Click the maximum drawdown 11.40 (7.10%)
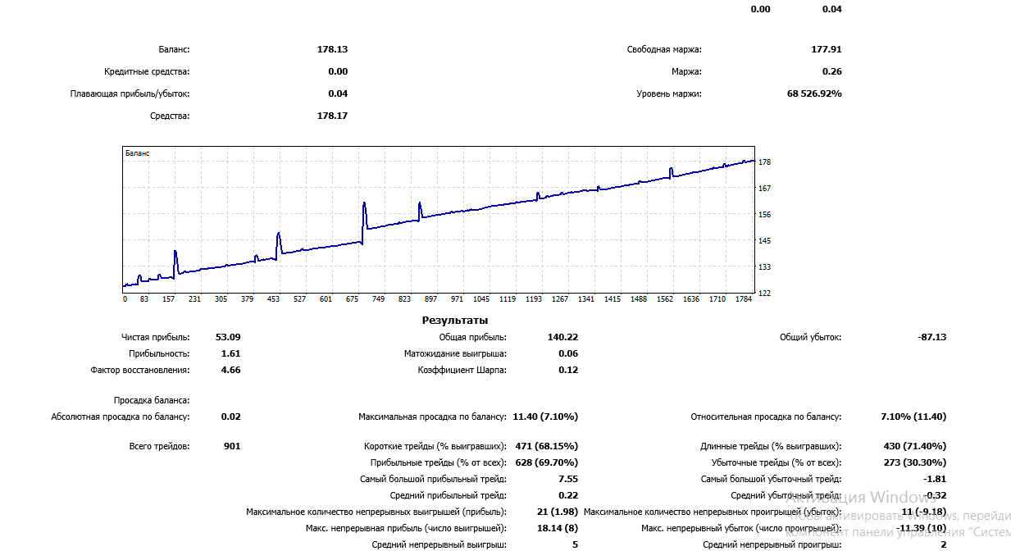 click(x=545, y=417)
